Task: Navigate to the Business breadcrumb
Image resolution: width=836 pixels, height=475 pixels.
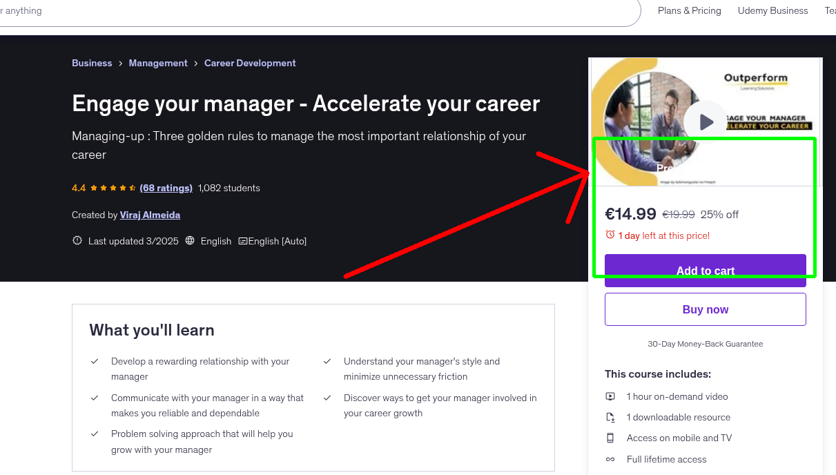Action: (x=92, y=63)
